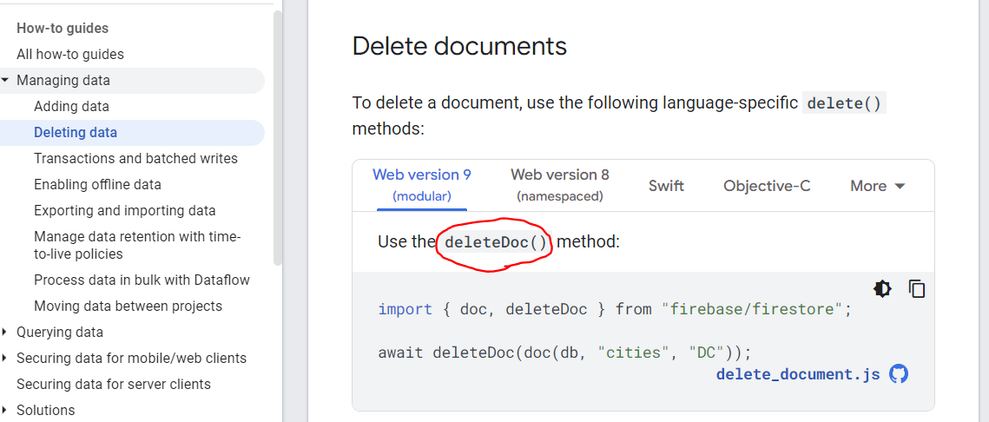989x422 pixels.
Task: Toggle dark theme for code sample
Action: pos(882,289)
